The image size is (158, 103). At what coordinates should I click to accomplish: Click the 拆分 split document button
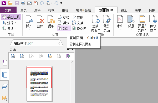tap(64, 23)
